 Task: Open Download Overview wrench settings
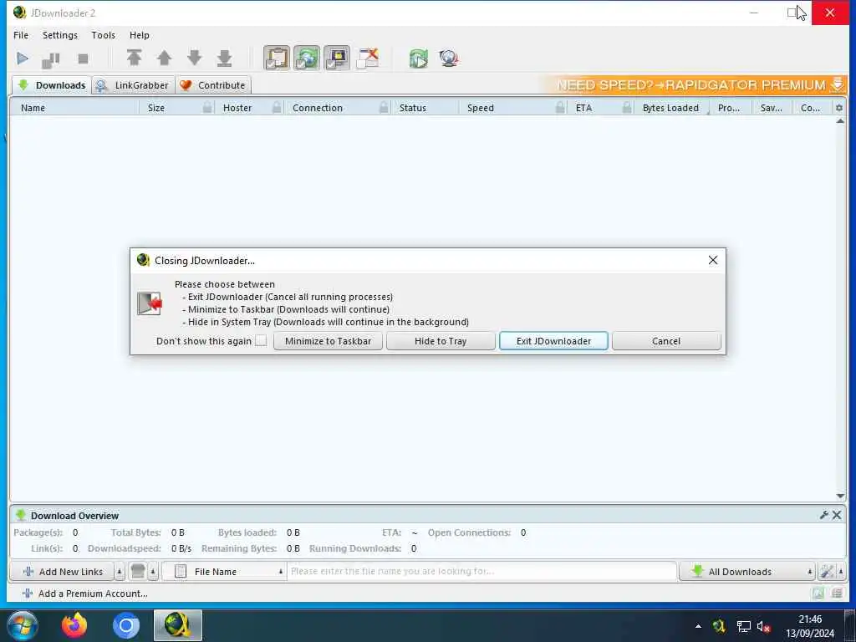tap(823, 515)
